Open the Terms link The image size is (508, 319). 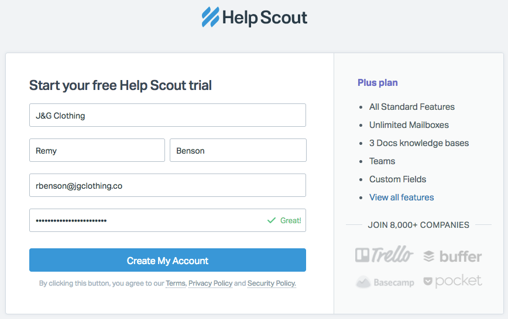176,283
